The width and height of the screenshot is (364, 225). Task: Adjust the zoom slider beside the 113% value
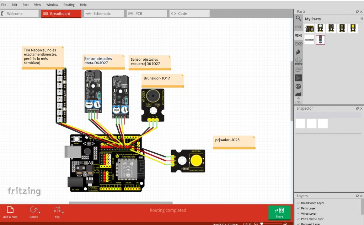262,223
